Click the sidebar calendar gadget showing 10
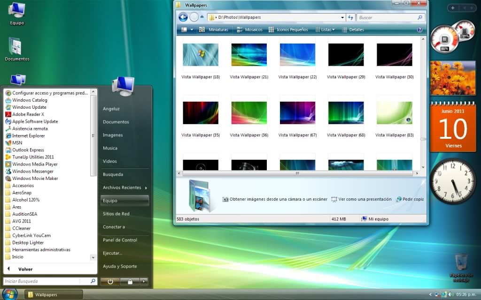 click(x=453, y=127)
